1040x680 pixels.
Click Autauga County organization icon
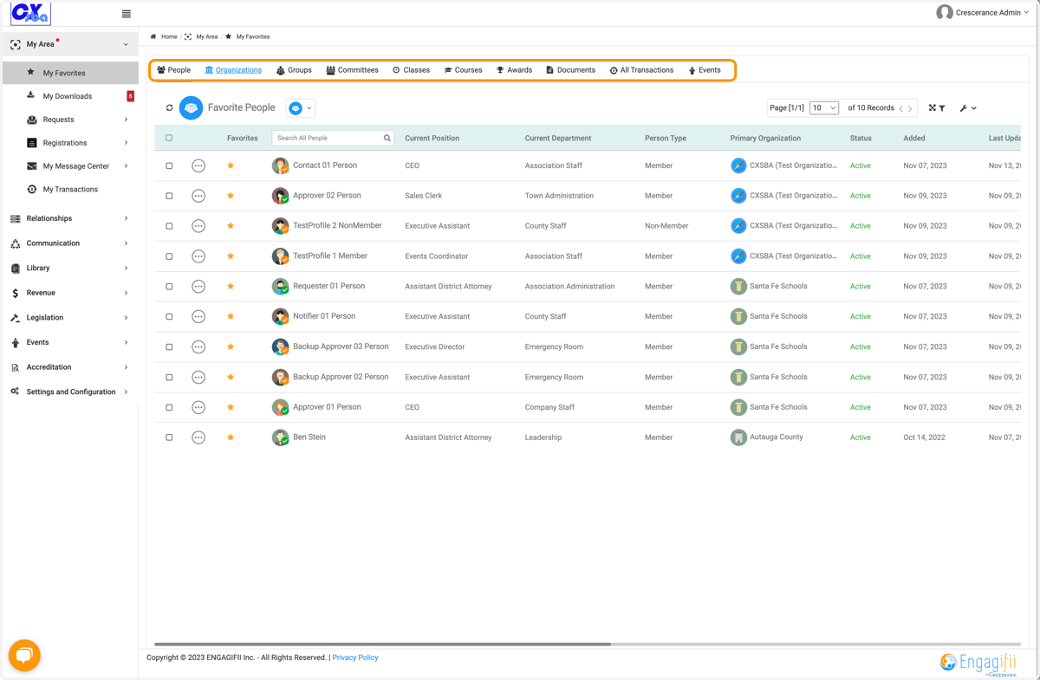click(738, 437)
